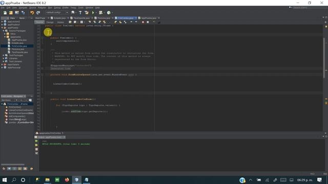This screenshot has height=184, width=328.
Task: Click the NetBeans cube icon in the taskbar
Action: (x=77, y=179)
